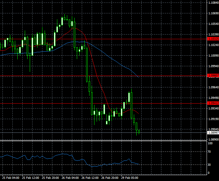The height and width of the screenshot is (181, 219).
Task: Click the 1.09940 price axis label
Action: 213,66
